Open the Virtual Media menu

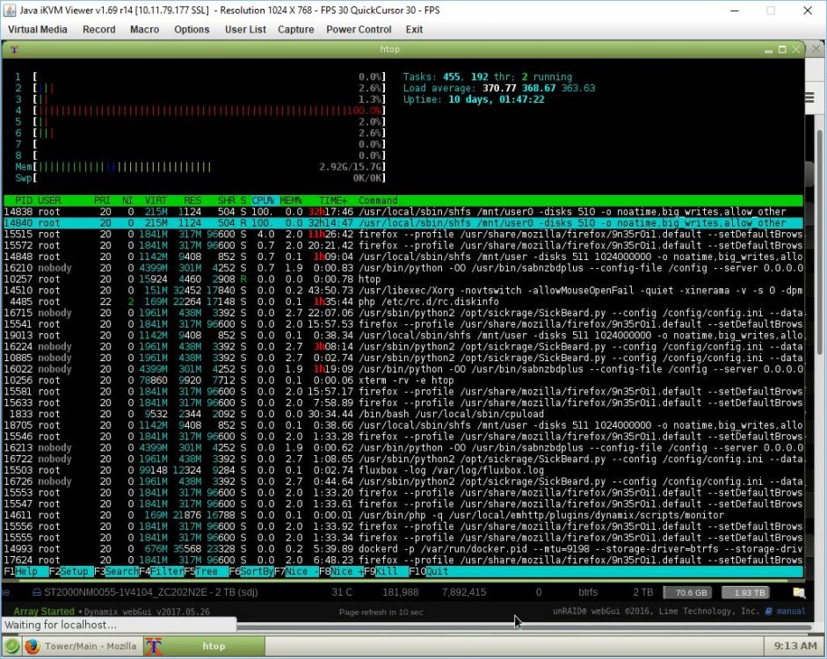pos(38,30)
